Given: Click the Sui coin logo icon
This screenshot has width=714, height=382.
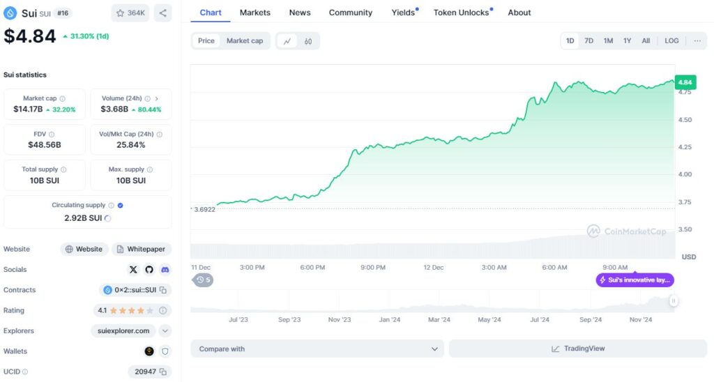Looking at the screenshot, I should point(10,13).
